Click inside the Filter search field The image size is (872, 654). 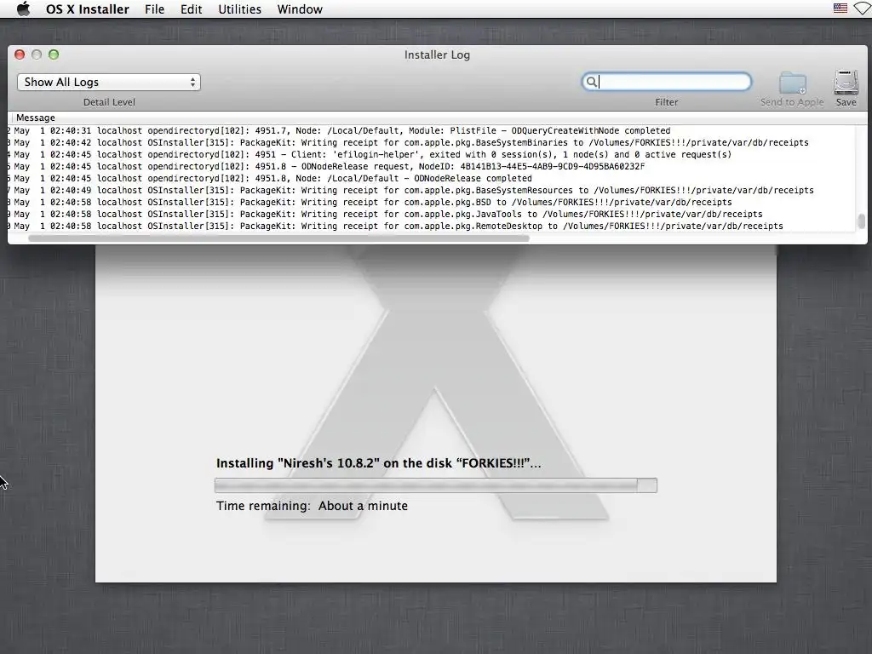click(667, 82)
